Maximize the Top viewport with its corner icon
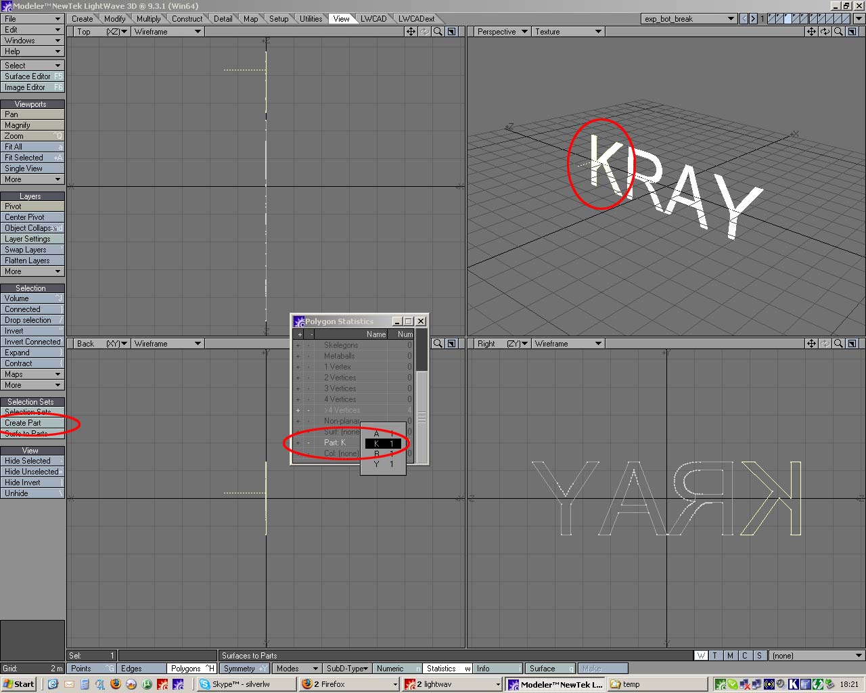 click(x=452, y=32)
